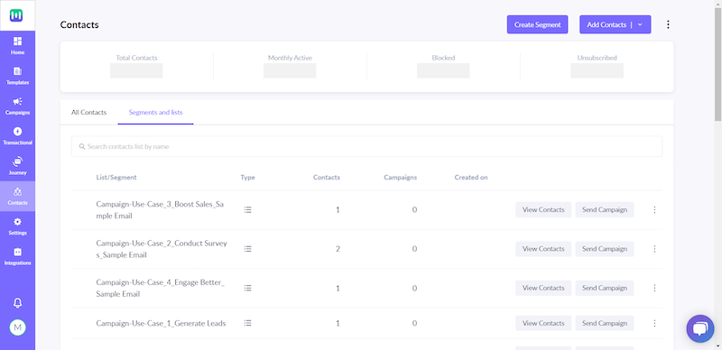
Task: Click Campaign-Use-Case_2_Conduct Surveys list name
Action: pyautogui.click(x=162, y=249)
